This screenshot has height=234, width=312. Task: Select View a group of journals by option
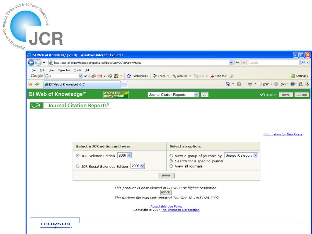point(171,156)
